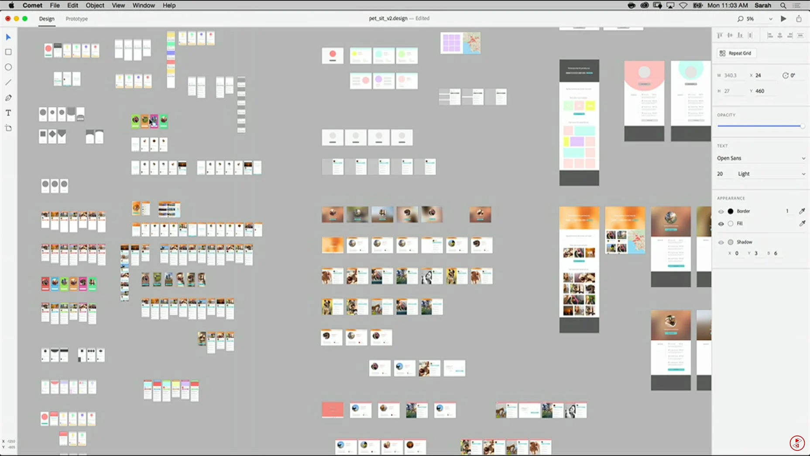The height and width of the screenshot is (456, 810).
Task: Click the Play preview icon
Action: (x=784, y=19)
